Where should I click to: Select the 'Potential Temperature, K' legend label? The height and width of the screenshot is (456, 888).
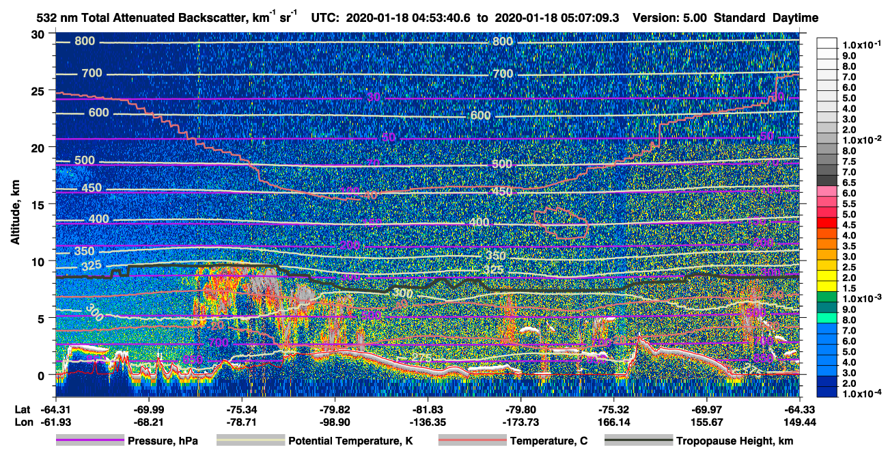point(350,441)
